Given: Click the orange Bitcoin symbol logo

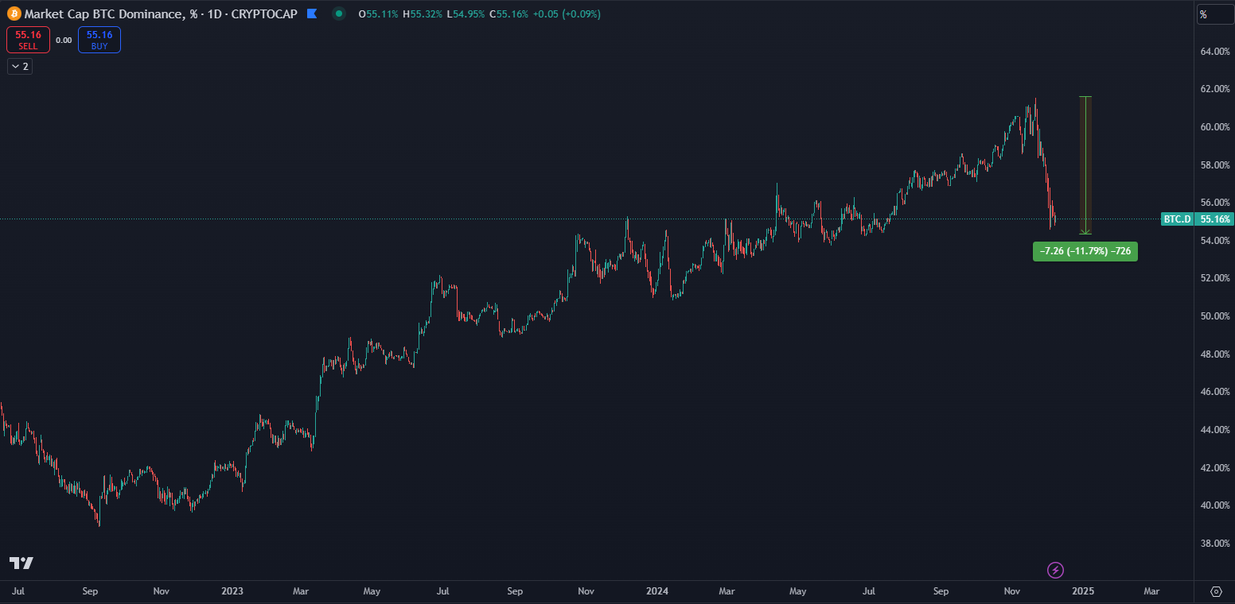Looking at the screenshot, I should 14,14.
